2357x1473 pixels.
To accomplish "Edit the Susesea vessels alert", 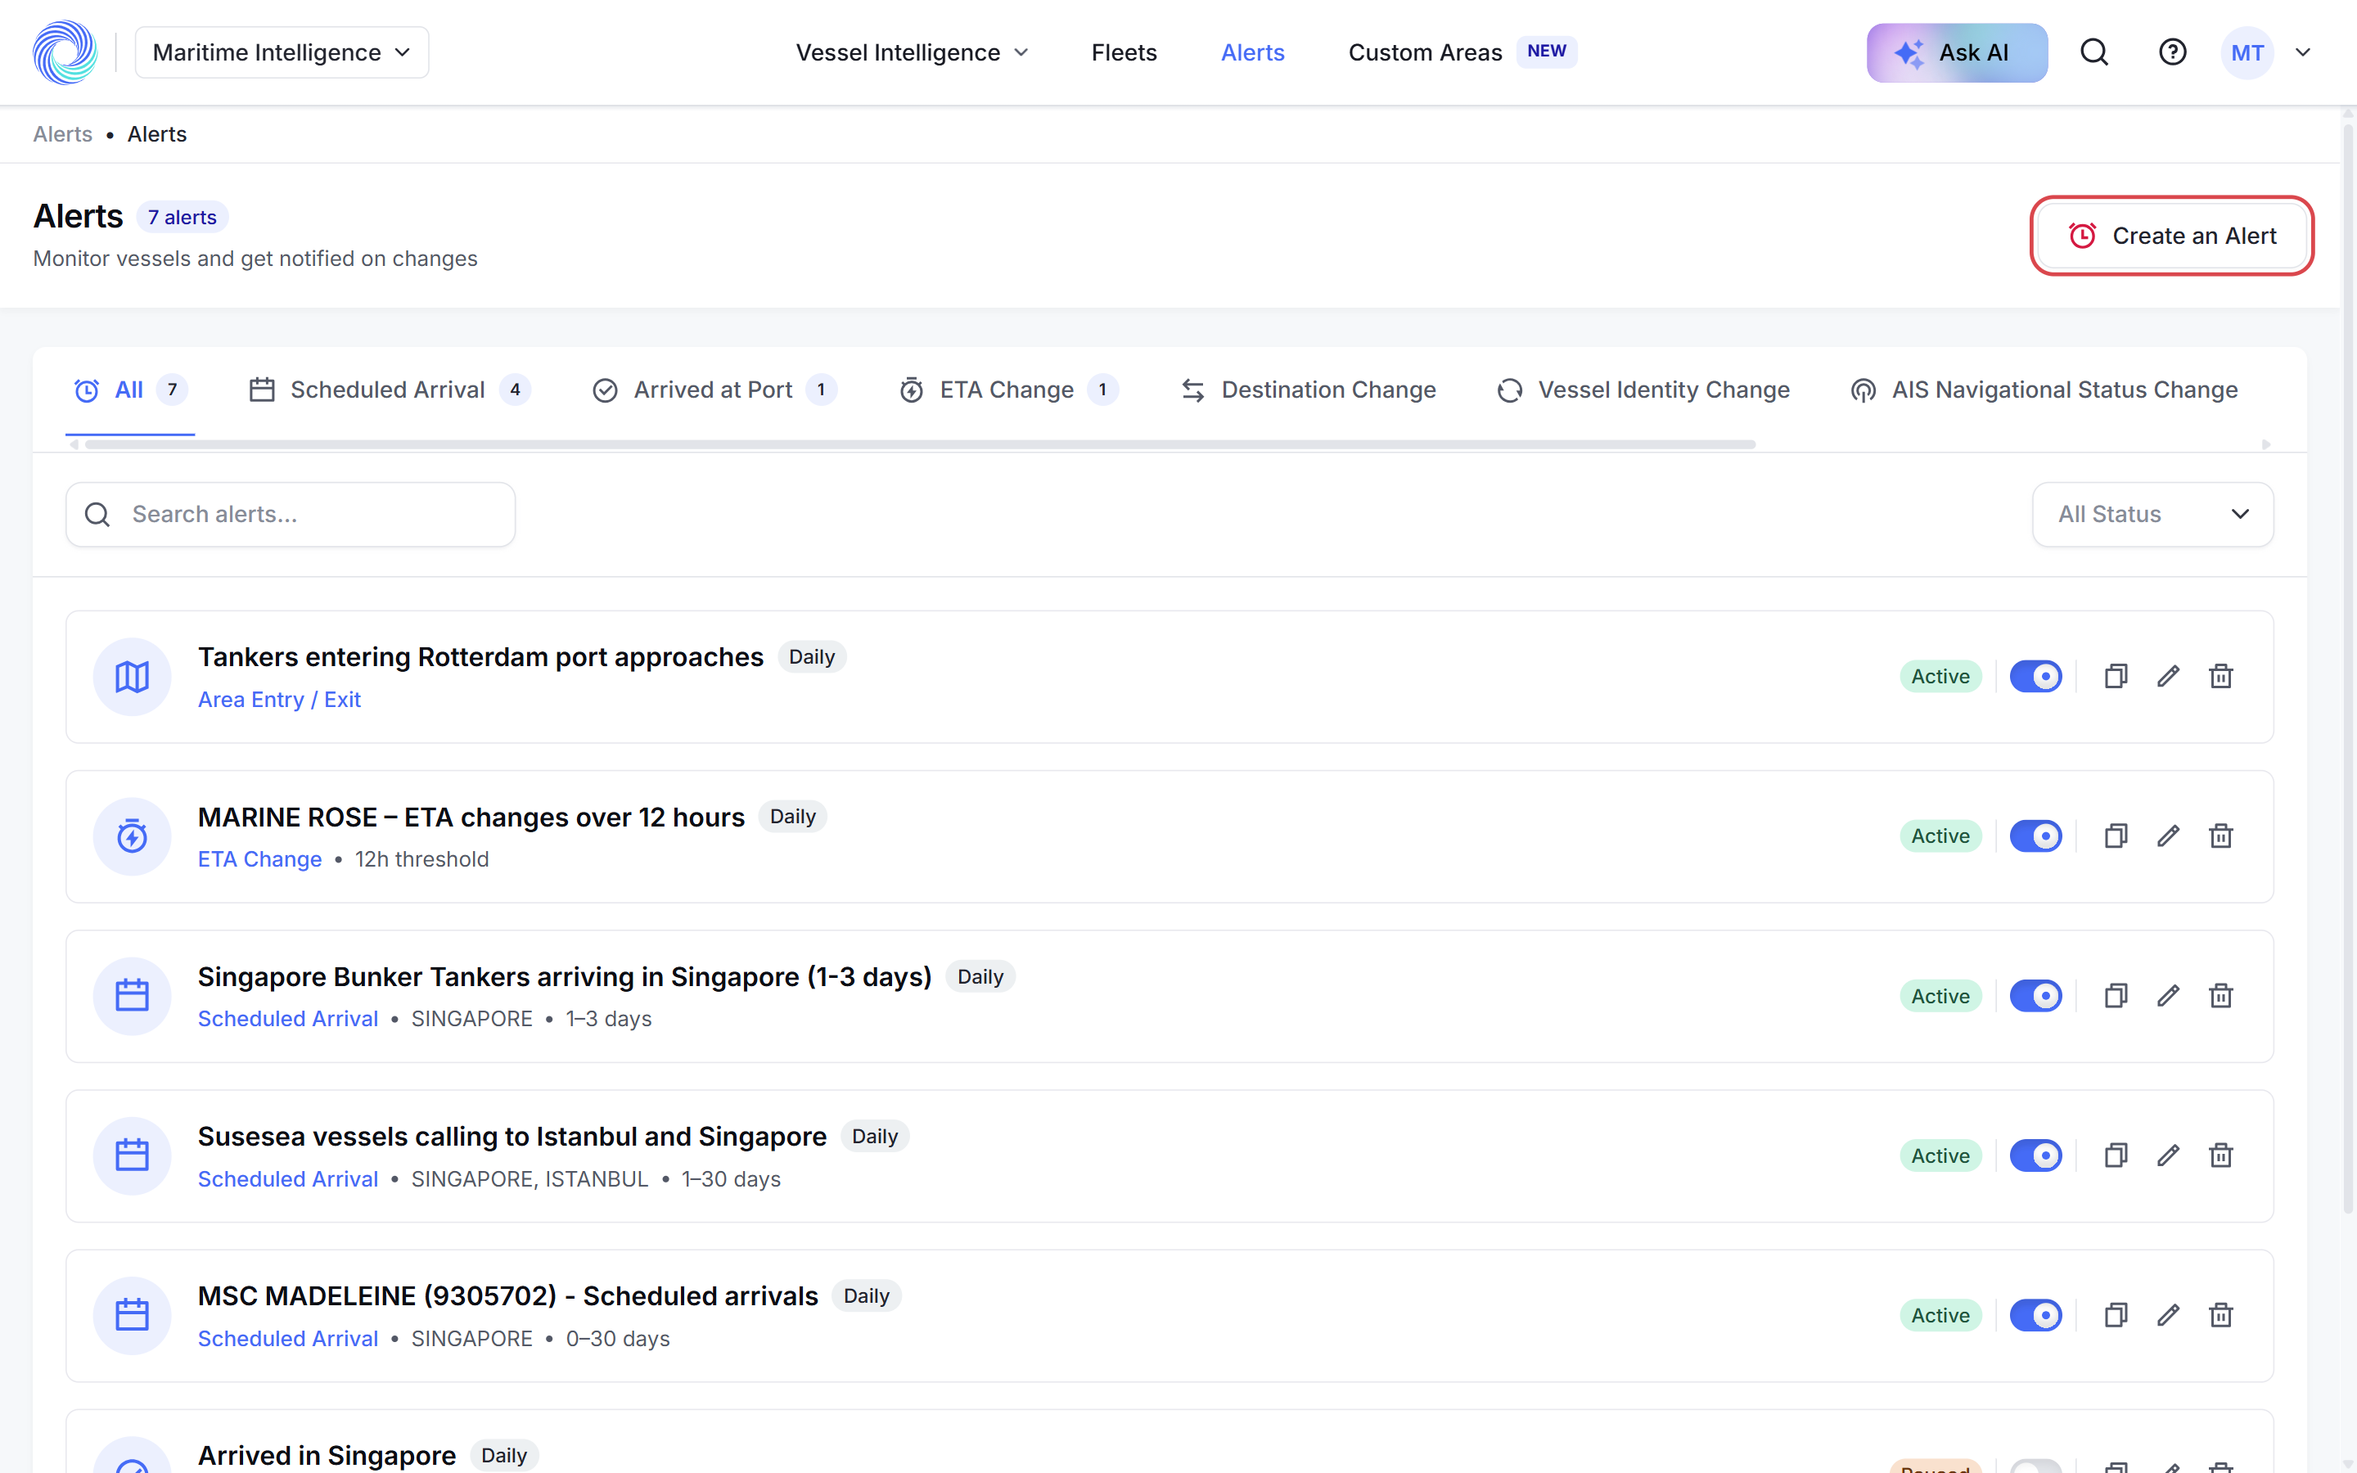I will pyautogui.click(x=2168, y=1155).
